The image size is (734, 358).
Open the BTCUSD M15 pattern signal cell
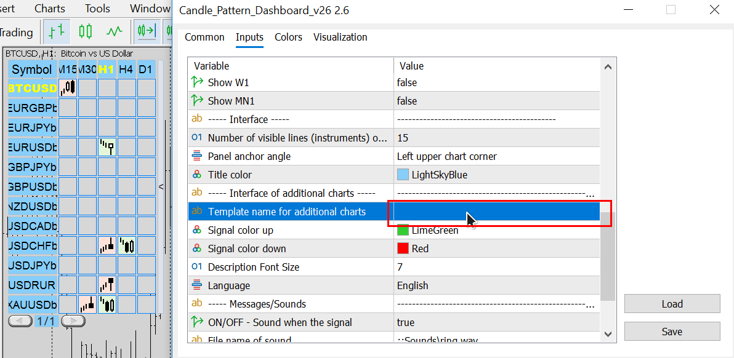68,88
